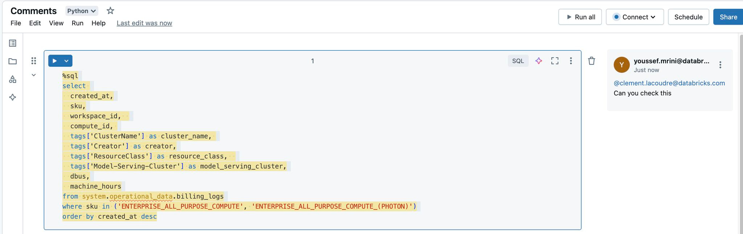Image resolution: width=743 pixels, height=234 pixels.
Task: Click the Run all button
Action: coord(580,17)
